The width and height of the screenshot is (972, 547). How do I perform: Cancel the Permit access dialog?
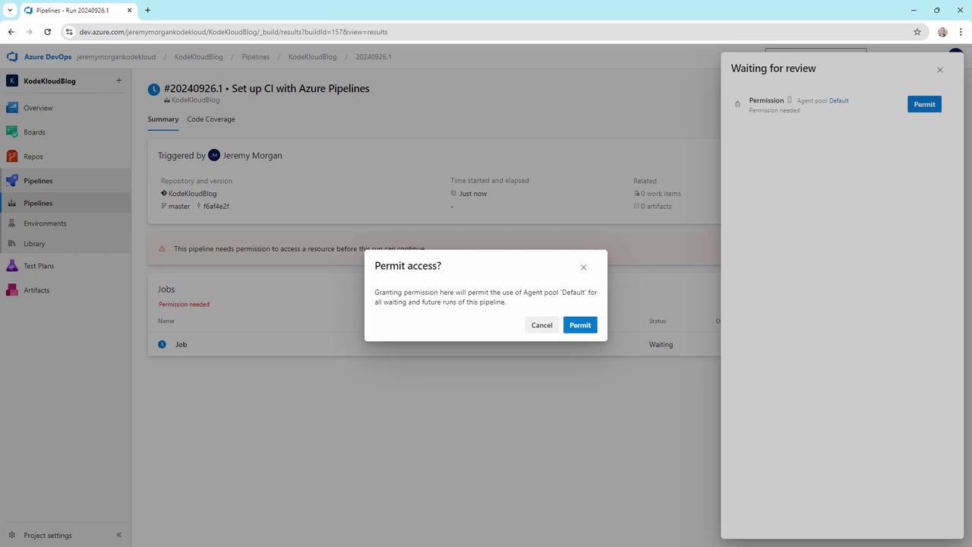541,325
